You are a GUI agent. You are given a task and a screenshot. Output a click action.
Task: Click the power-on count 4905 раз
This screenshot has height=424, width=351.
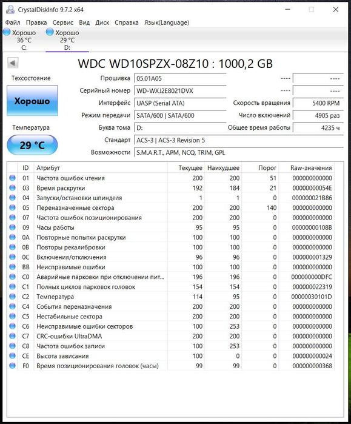point(318,115)
